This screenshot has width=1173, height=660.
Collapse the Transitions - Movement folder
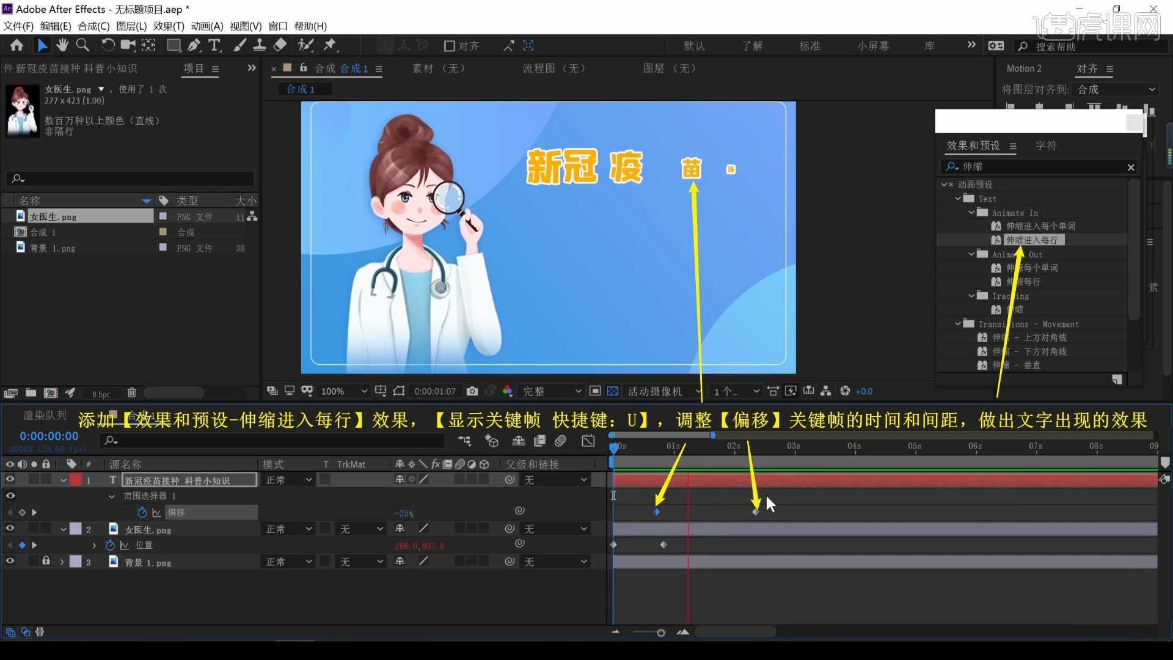coord(958,324)
